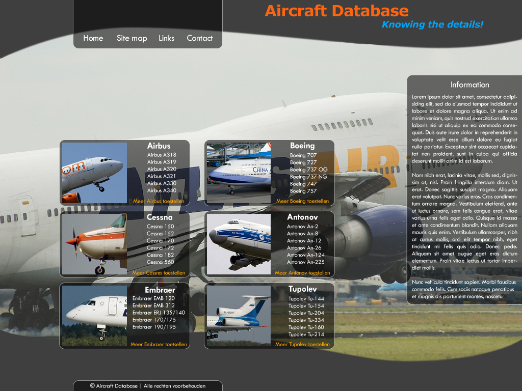522x391 pixels.
Task: Click the Airbus card thumbnail photo
Action: click(x=94, y=173)
